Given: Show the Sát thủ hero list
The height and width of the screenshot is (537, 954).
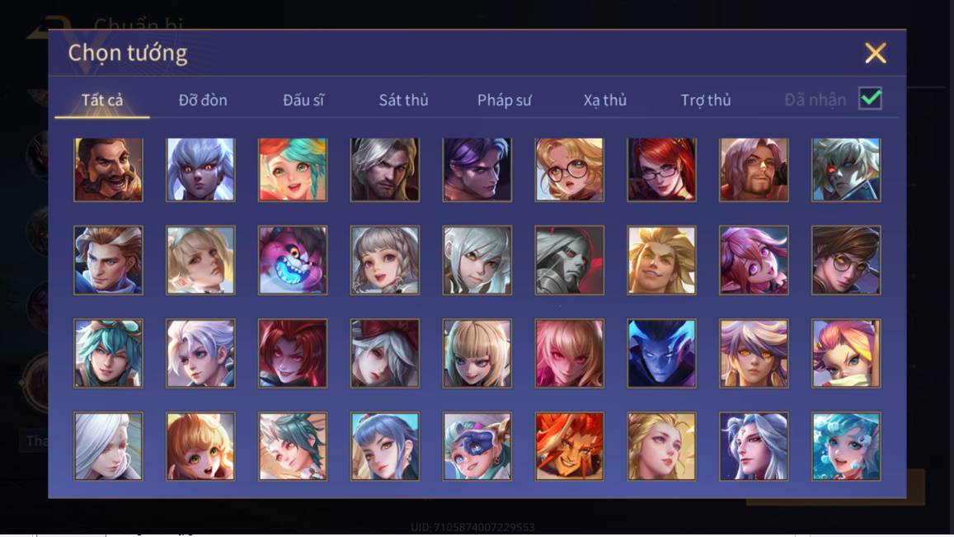Looking at the screenshot, I should pos(403,100).
